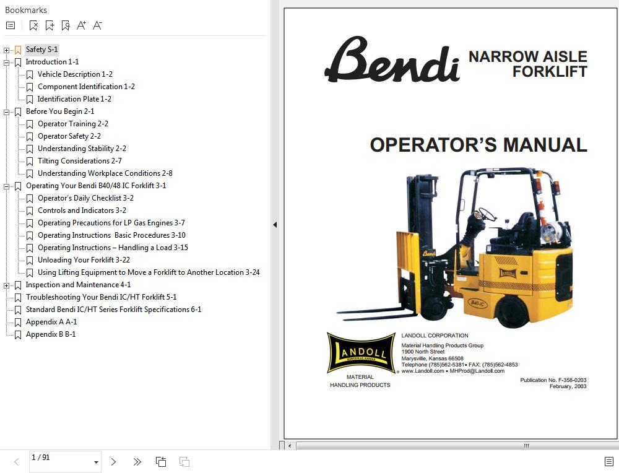Select Safety S-1 bookmark
Screen dimensions: 619x473
click(x=42, y=50)
